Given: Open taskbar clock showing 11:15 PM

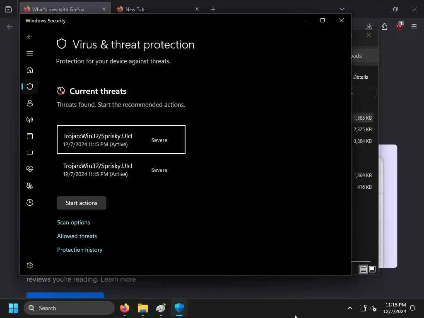Looking at the screenshot, I should [x=395, y=308].
